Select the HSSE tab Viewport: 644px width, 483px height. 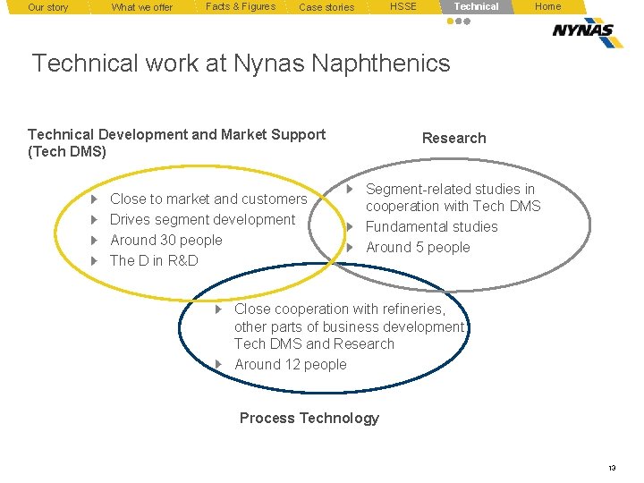[x=402, y=7]
